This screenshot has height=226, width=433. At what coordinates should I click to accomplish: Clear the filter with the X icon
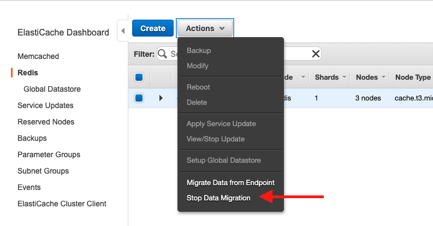point(316,54)
